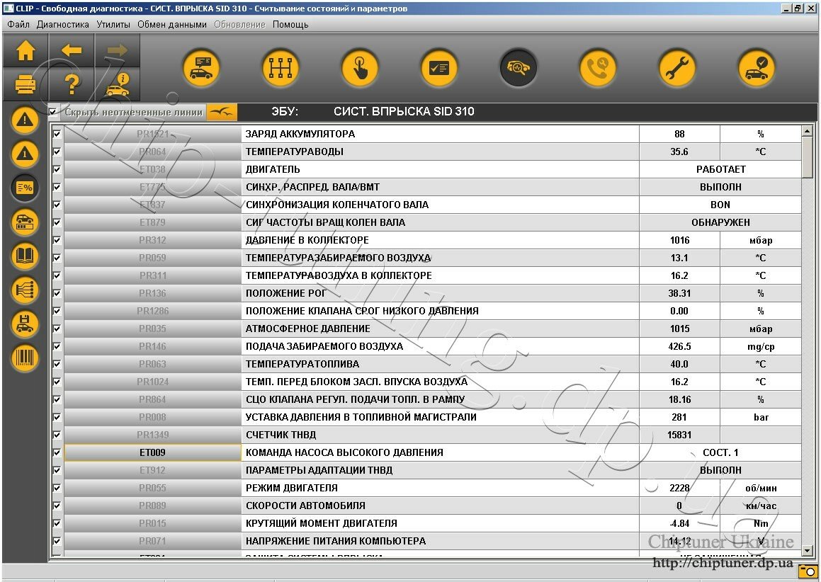This screenshot has height=582, width=821.
Task: Click the 'СОСТ. 1' pump command value
Action: click(721, 452)
